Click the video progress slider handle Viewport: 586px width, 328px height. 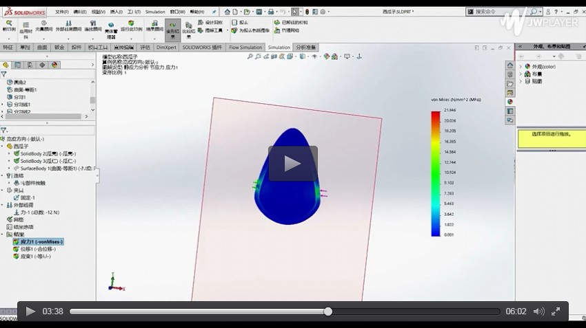(328, 311)
